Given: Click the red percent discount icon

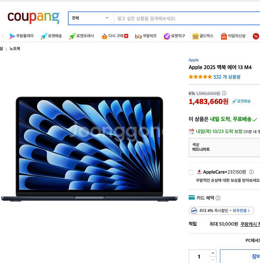Looking at the screenshot, I should [x=256, y=36].
